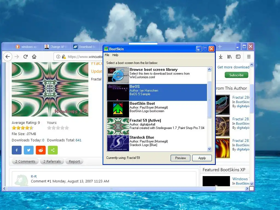Image resolution: width=280 pixels, height=210 pixels.
Task: Click the boot screen list scrollbar thumb
Action: (x=209, y=100)
